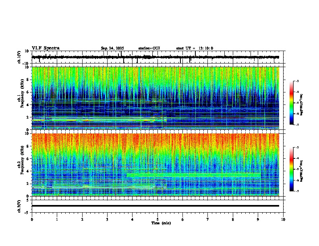Viewport: 319px width, 246px height.
Task: Click the "-7" label on ch.1 color bar
Action: click(x=297, y=125)
